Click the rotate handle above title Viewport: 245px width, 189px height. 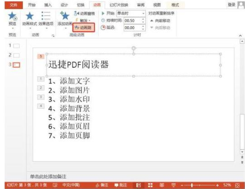[133, 48]
